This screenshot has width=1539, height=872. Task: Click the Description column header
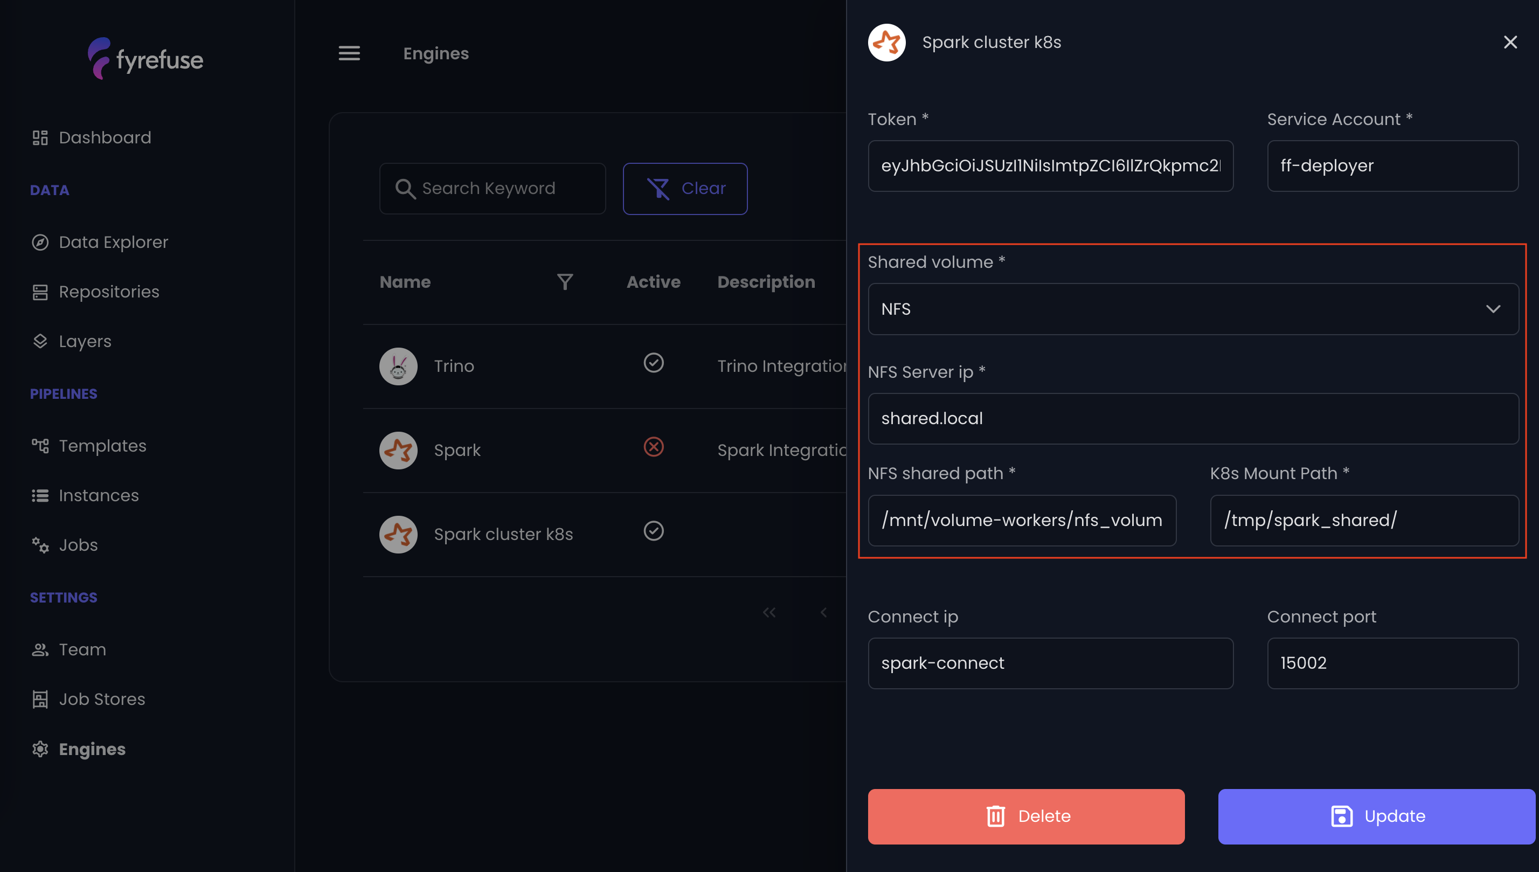pos(766,281)
